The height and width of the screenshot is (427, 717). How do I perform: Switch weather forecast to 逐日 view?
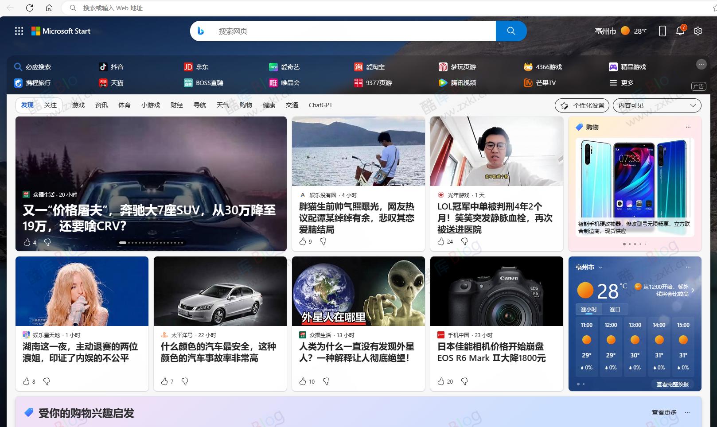(x=616, y=309)
